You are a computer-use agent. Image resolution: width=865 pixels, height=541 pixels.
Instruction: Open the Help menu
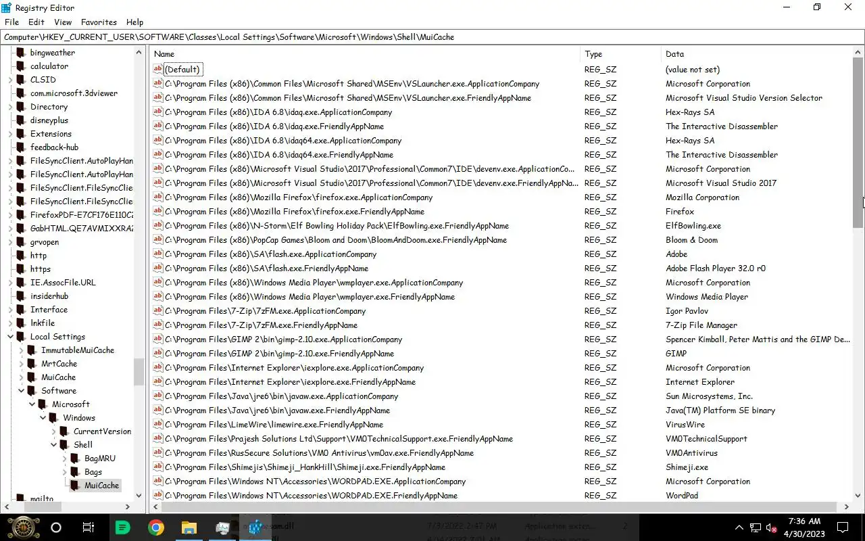point(135,22)
